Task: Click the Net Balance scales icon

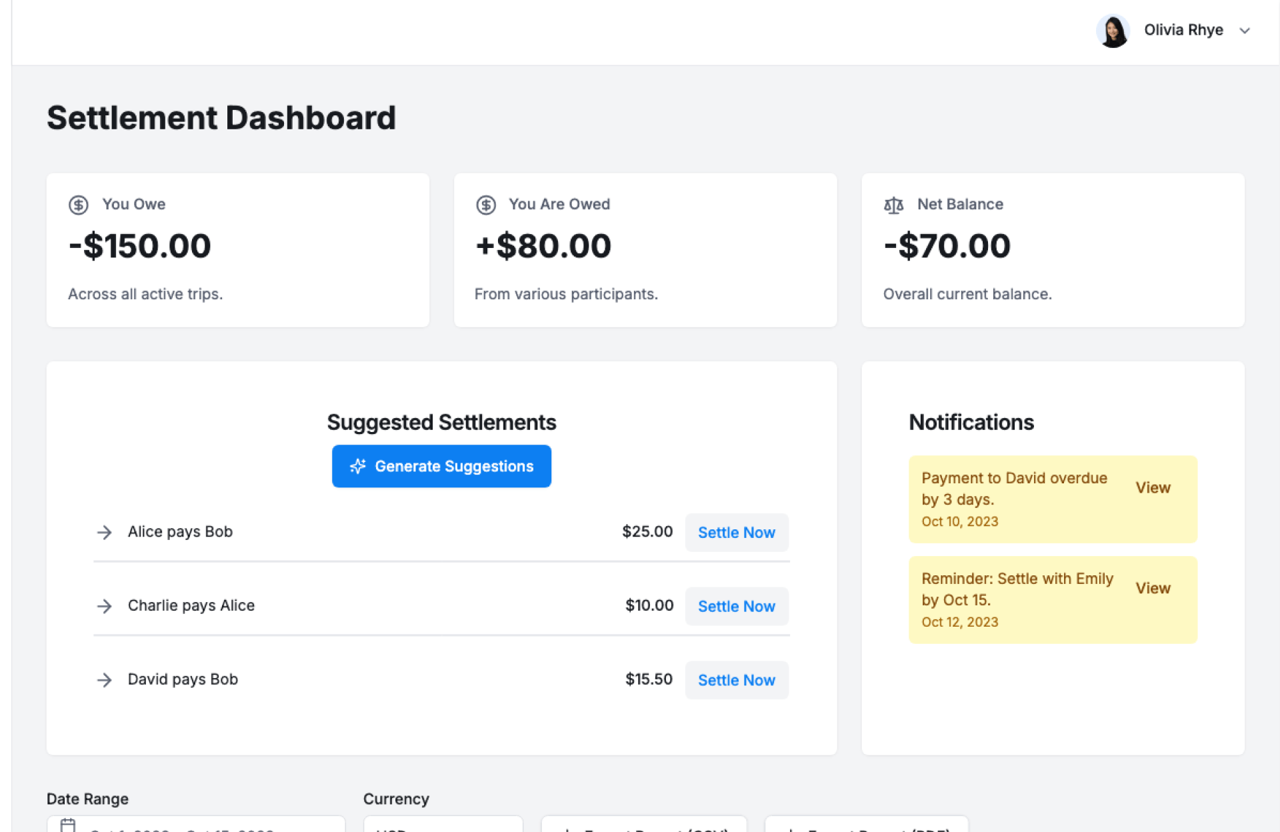Action: (893, 205)
